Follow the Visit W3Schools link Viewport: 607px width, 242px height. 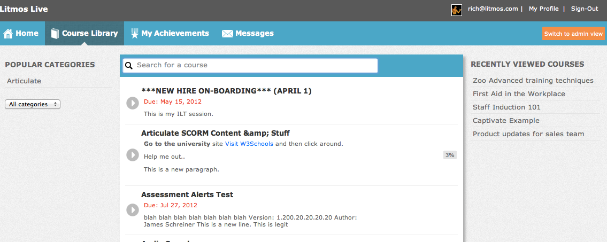coord(249,144)
